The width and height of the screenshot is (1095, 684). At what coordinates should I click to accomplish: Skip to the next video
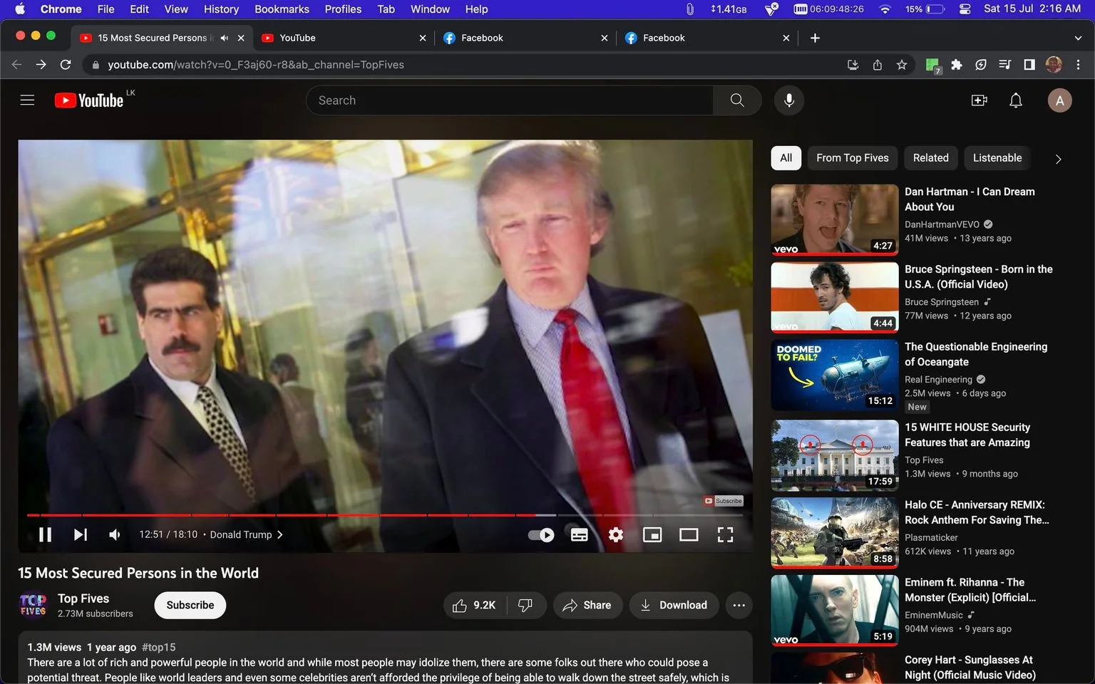point(81,534)
